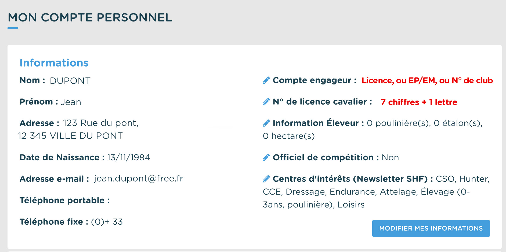Click the Téléphone fixe value (0)+ 33
Screen dimensions: 506x252
tap(107, 222)
